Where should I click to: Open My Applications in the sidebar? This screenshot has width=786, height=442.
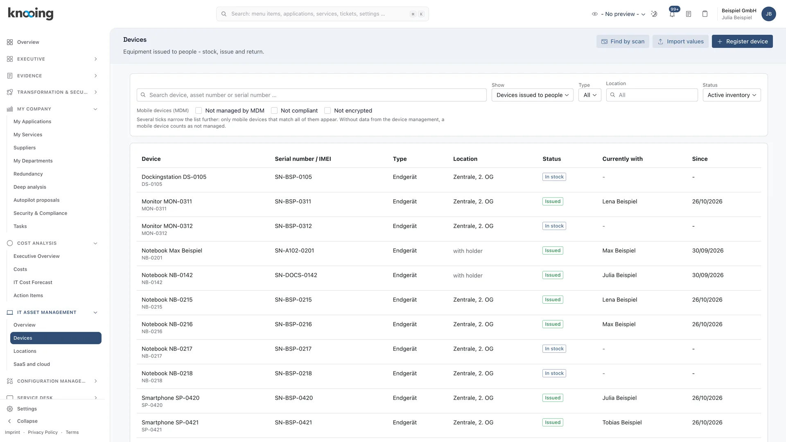tap(32, 122)
